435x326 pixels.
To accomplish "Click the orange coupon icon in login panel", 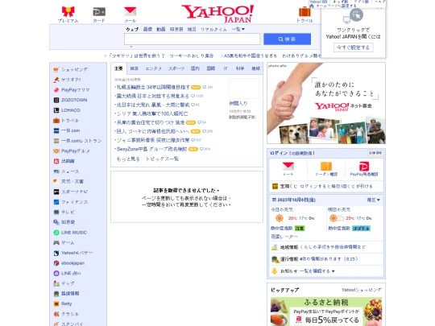I will coord(326,166).
